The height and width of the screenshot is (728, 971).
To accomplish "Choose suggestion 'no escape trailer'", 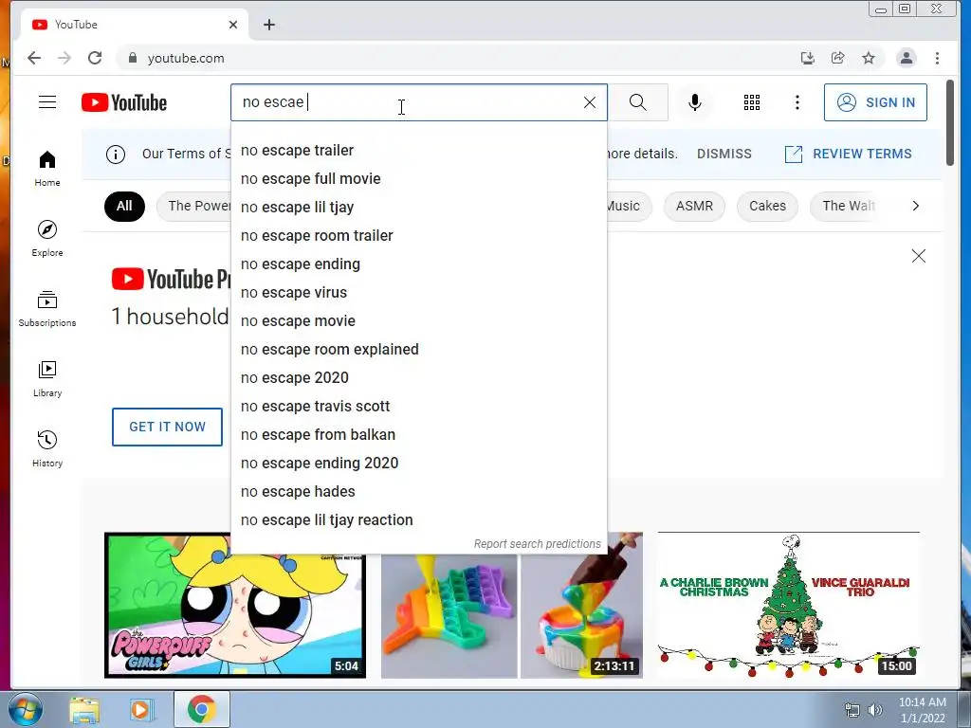I will click(418, 151).
